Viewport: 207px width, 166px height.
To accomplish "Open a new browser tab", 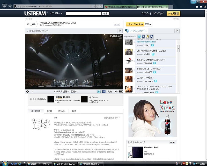I will (x=171, y=7).
